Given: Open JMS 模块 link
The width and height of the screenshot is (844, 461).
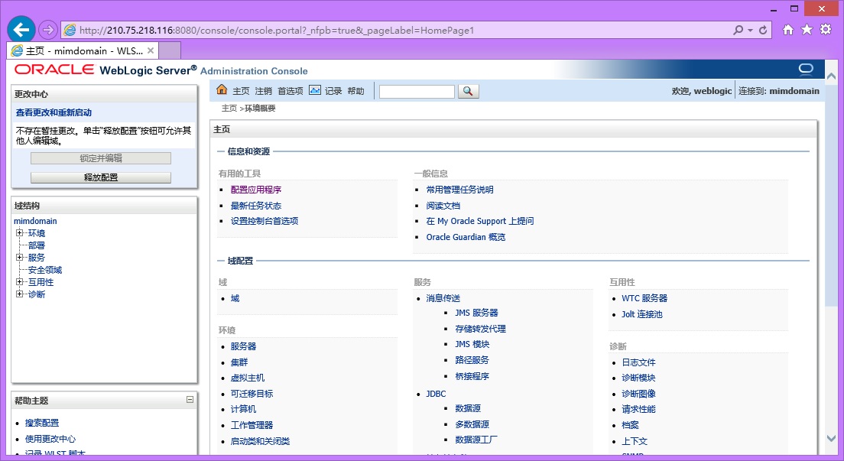Looking at the screenshot, I should pyautogui.click(x=472, y=344).
